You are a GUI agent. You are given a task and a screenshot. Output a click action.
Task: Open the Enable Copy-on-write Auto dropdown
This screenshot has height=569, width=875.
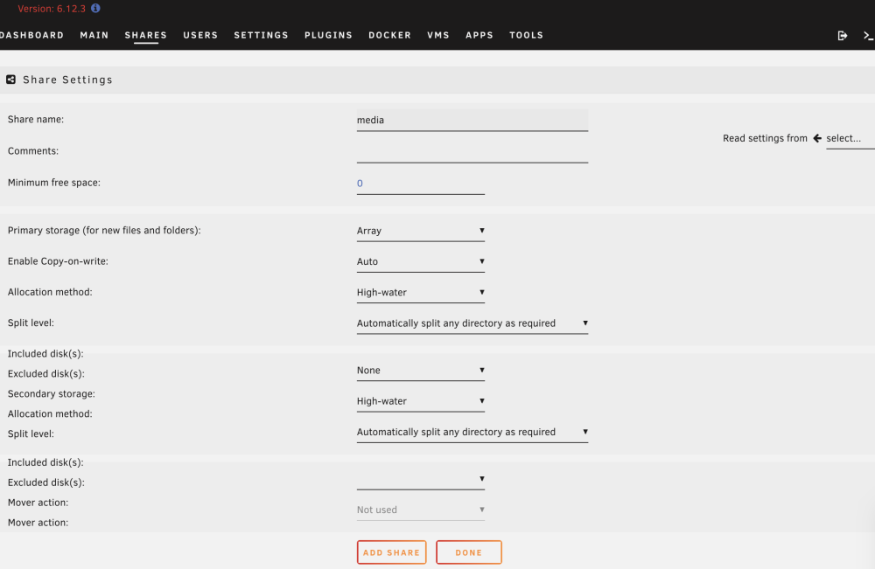pos(420,261)
